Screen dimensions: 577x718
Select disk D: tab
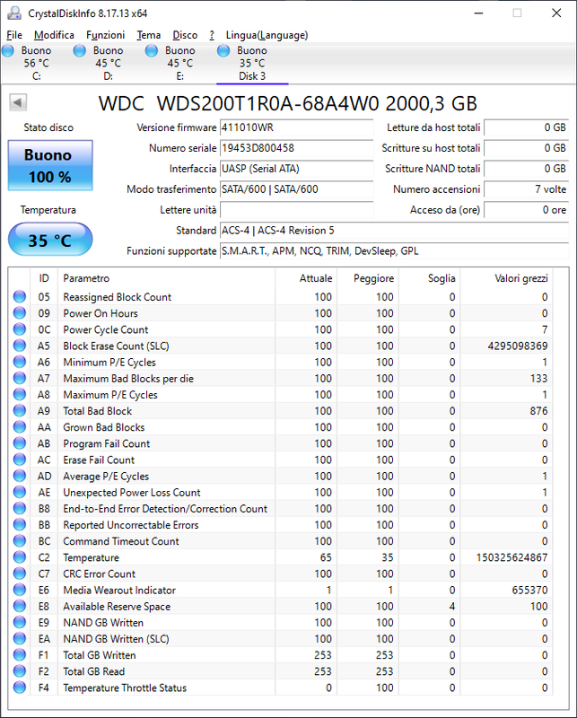[x=108, y=63]
